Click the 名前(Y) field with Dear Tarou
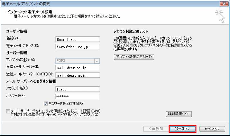Screen dimensions: 230x136 (x=78, y=39)
